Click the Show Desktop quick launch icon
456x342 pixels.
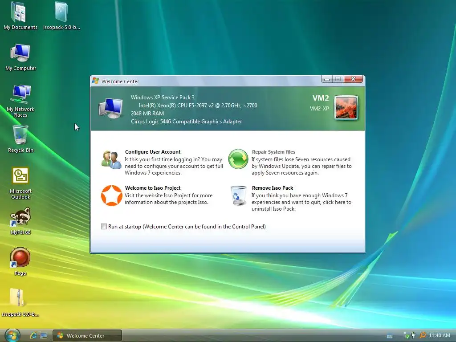[44, 336]
